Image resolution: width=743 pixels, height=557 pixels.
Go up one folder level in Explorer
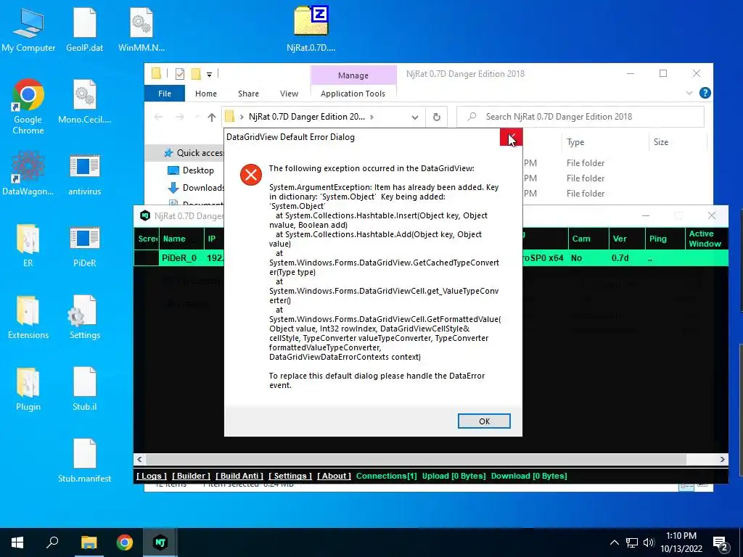[x=211, y=117]
